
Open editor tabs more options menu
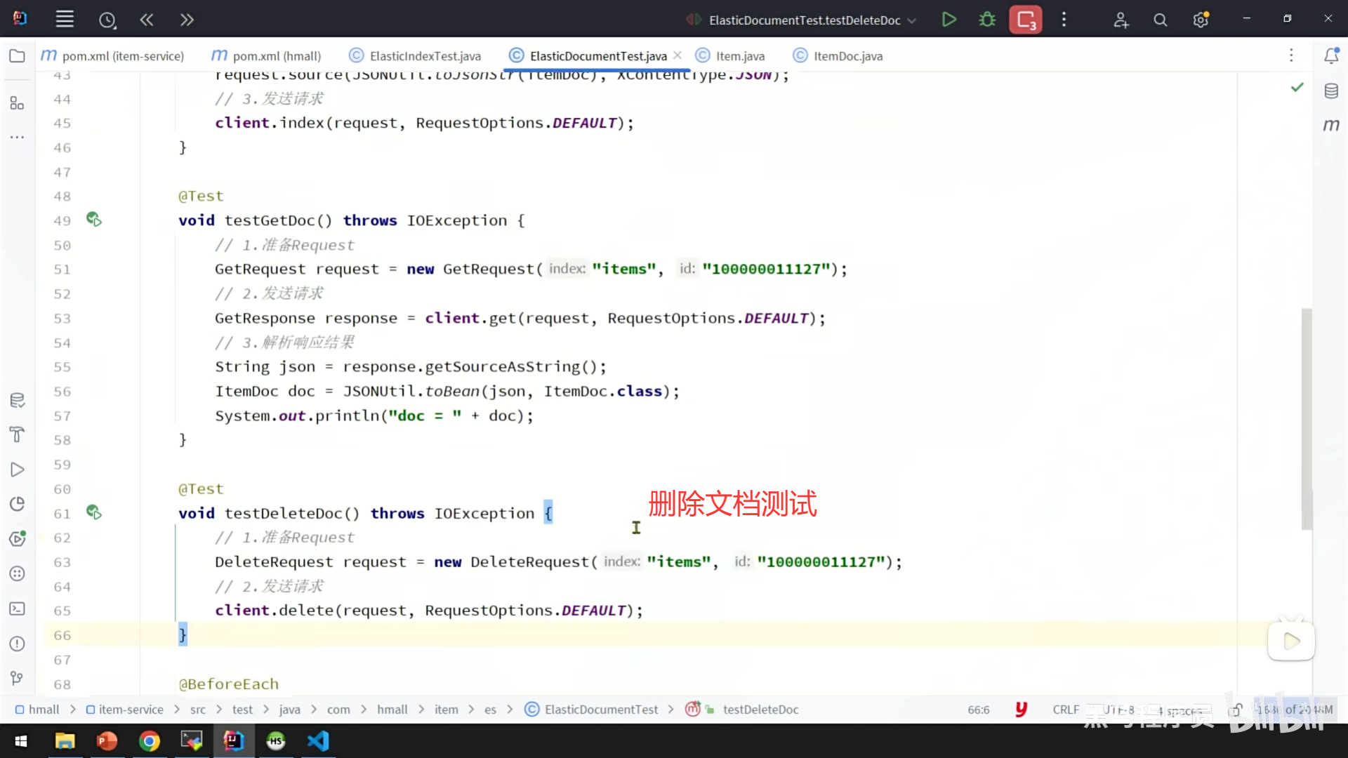pos(1290,55)
